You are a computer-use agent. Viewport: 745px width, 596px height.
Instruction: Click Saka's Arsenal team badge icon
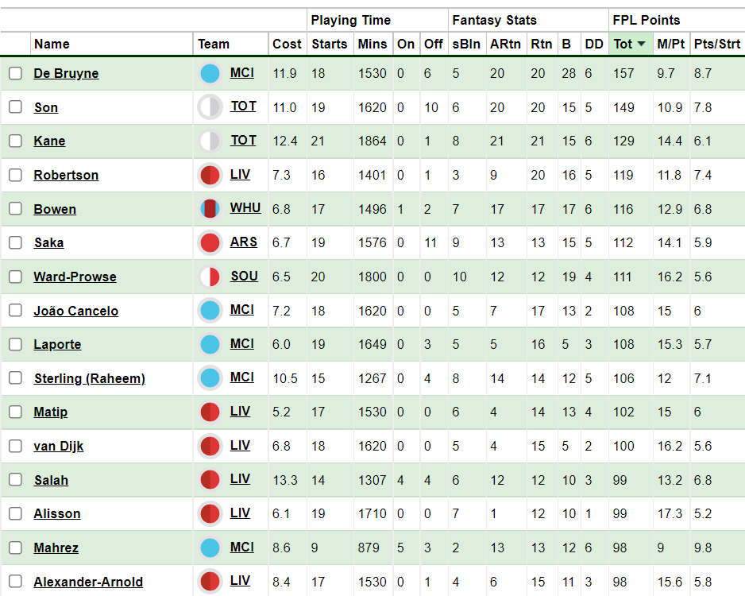tap(210, 243)
